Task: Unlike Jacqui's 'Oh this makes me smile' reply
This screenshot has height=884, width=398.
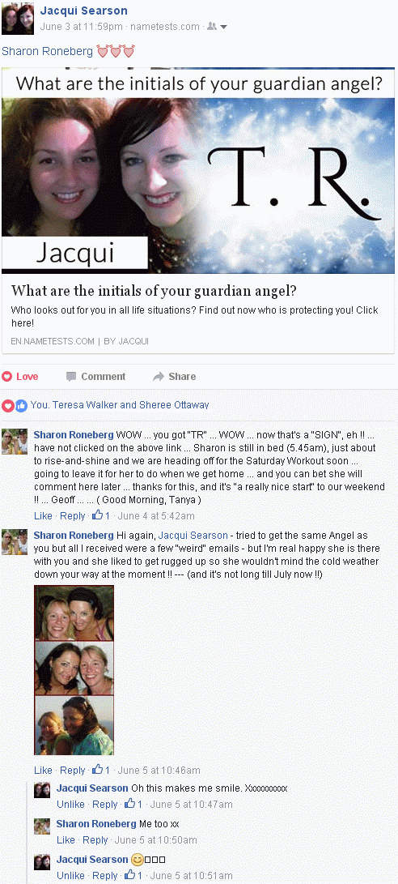Action: [70, 804]
